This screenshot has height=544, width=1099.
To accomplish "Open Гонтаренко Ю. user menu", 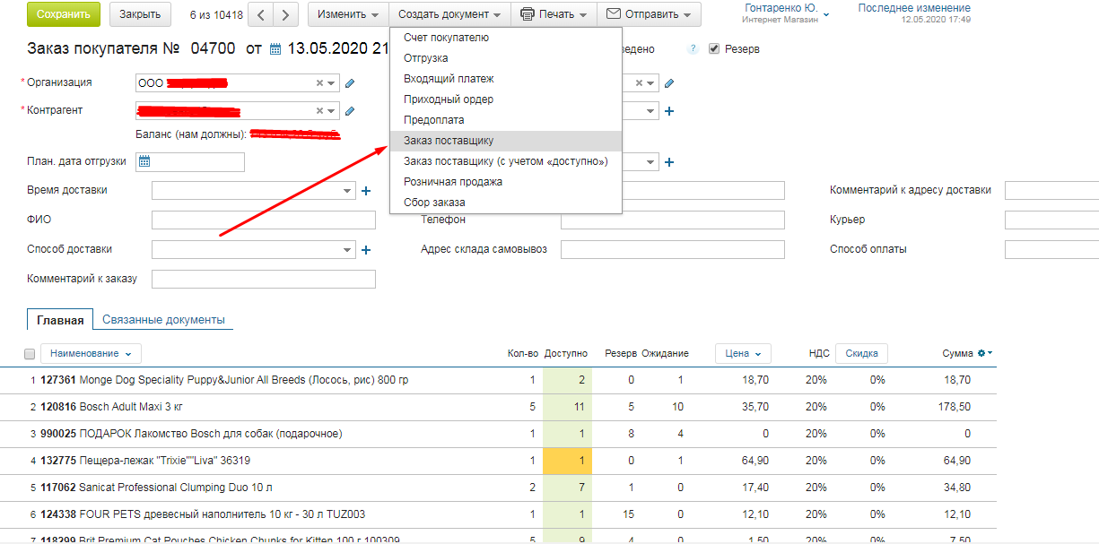I will click(787, 13).
